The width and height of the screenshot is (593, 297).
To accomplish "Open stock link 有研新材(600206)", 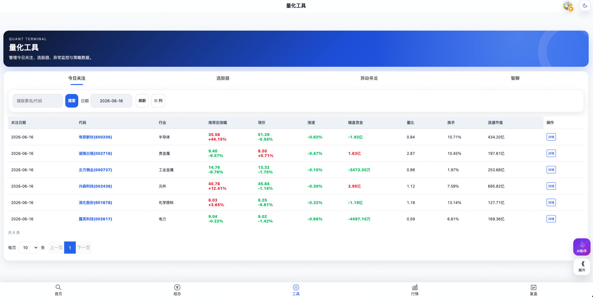I will coord(95,137).
